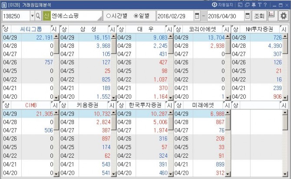291x179 pixels.
Task: Click scroll-down arrow of 미래에셋 list
Action: tap(228, 174)
